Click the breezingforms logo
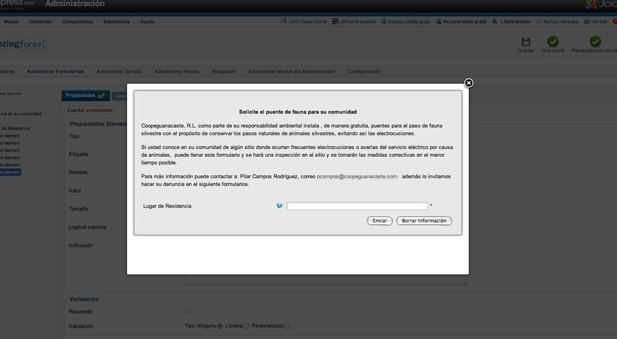The width and height of the screenshot is (617, 339). [x=23, y=44]
